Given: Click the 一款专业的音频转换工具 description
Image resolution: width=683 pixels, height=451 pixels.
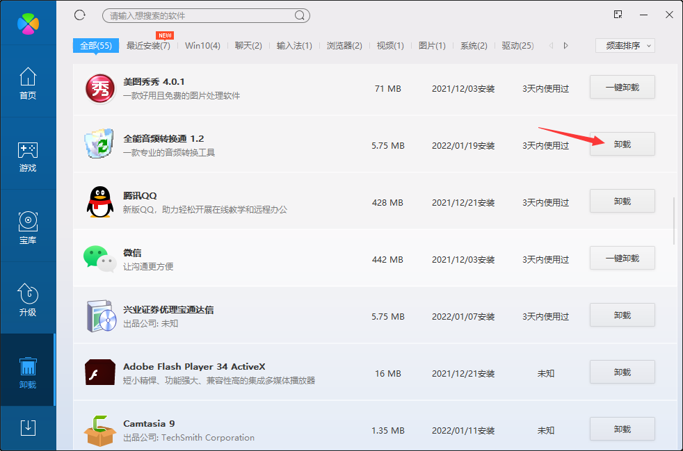Looking at the screenshot, I should (x=169, y=153).
